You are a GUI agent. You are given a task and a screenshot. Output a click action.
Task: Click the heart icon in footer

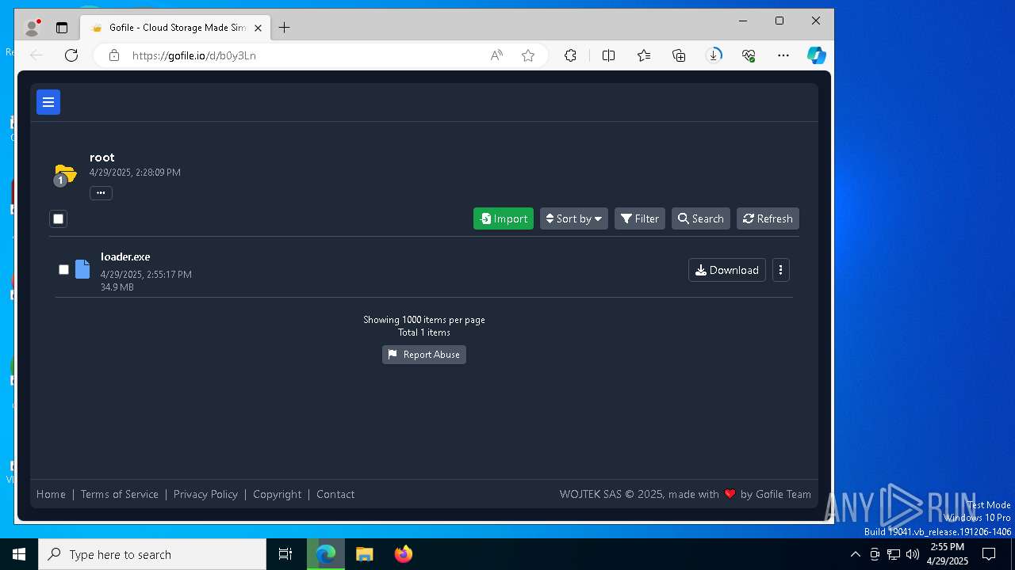click(730, 494)
